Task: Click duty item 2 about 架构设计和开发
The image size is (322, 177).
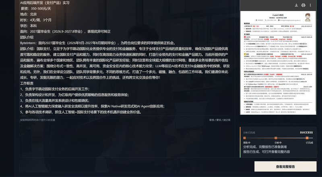Action: pyautogui.click(x=74, y=95)
